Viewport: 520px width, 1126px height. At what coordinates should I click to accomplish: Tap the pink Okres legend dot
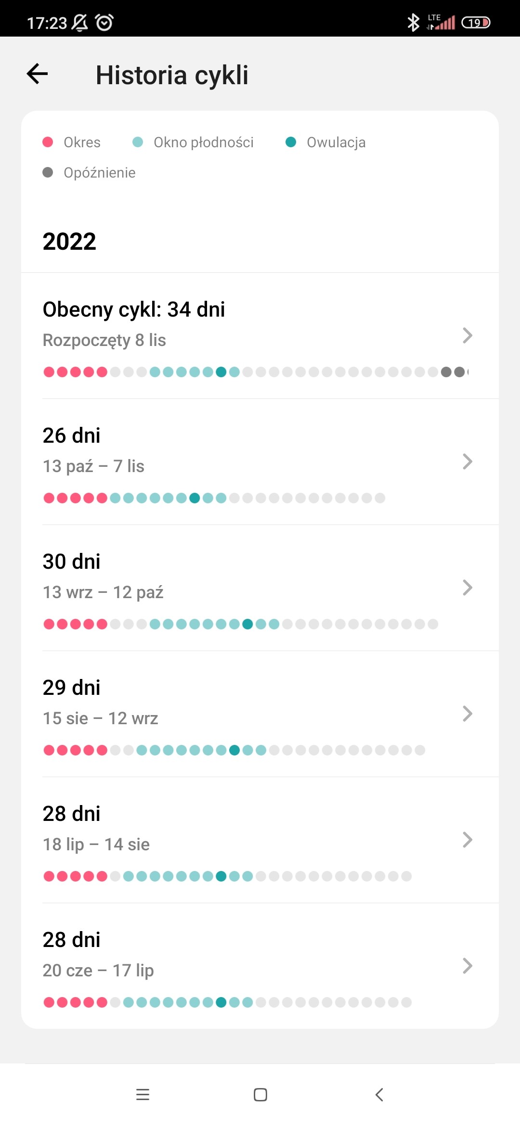pyautogui.click(x=48, y=142)
